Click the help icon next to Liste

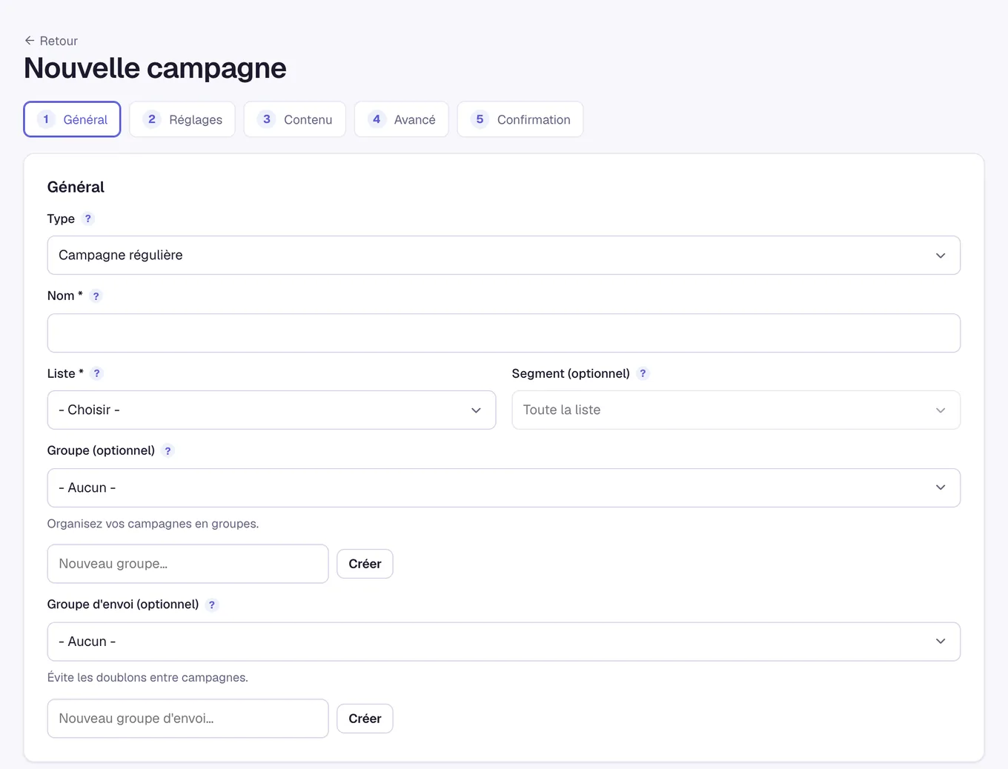pos(96,373)
